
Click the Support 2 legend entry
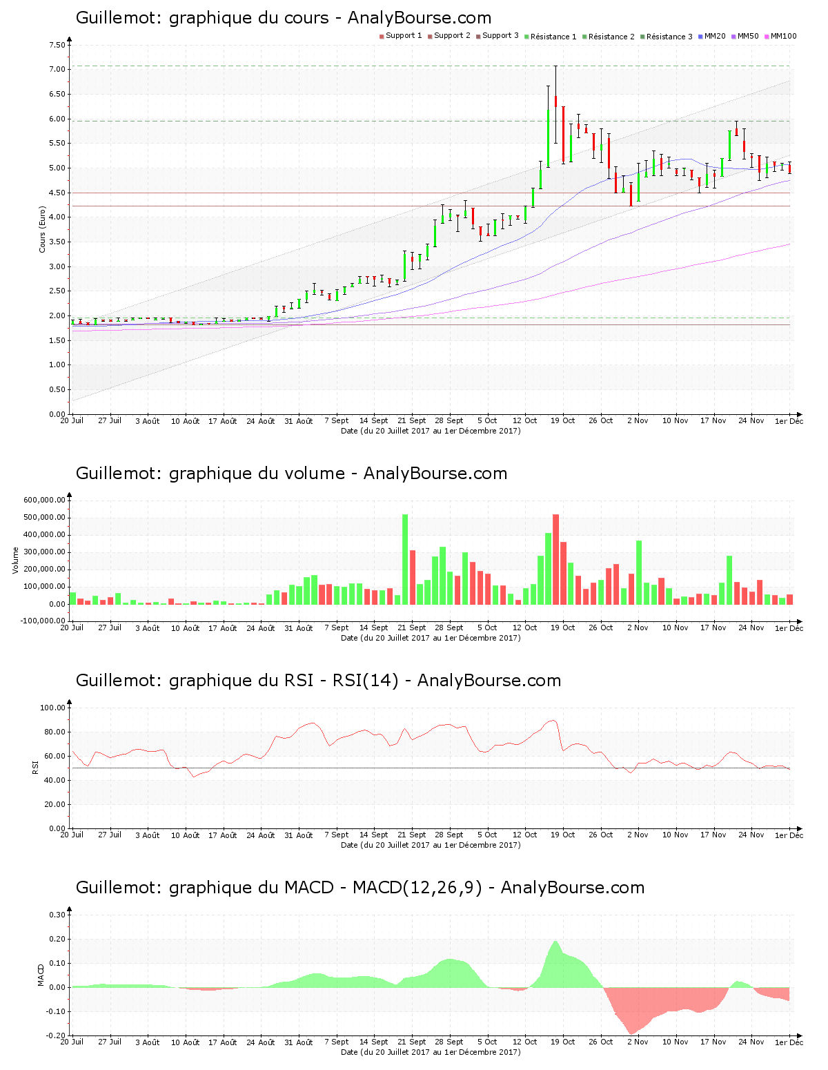(x=448, y=36)
